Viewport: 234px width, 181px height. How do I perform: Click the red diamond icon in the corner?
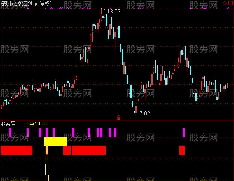pyautogui.click(x=225, y=3)
